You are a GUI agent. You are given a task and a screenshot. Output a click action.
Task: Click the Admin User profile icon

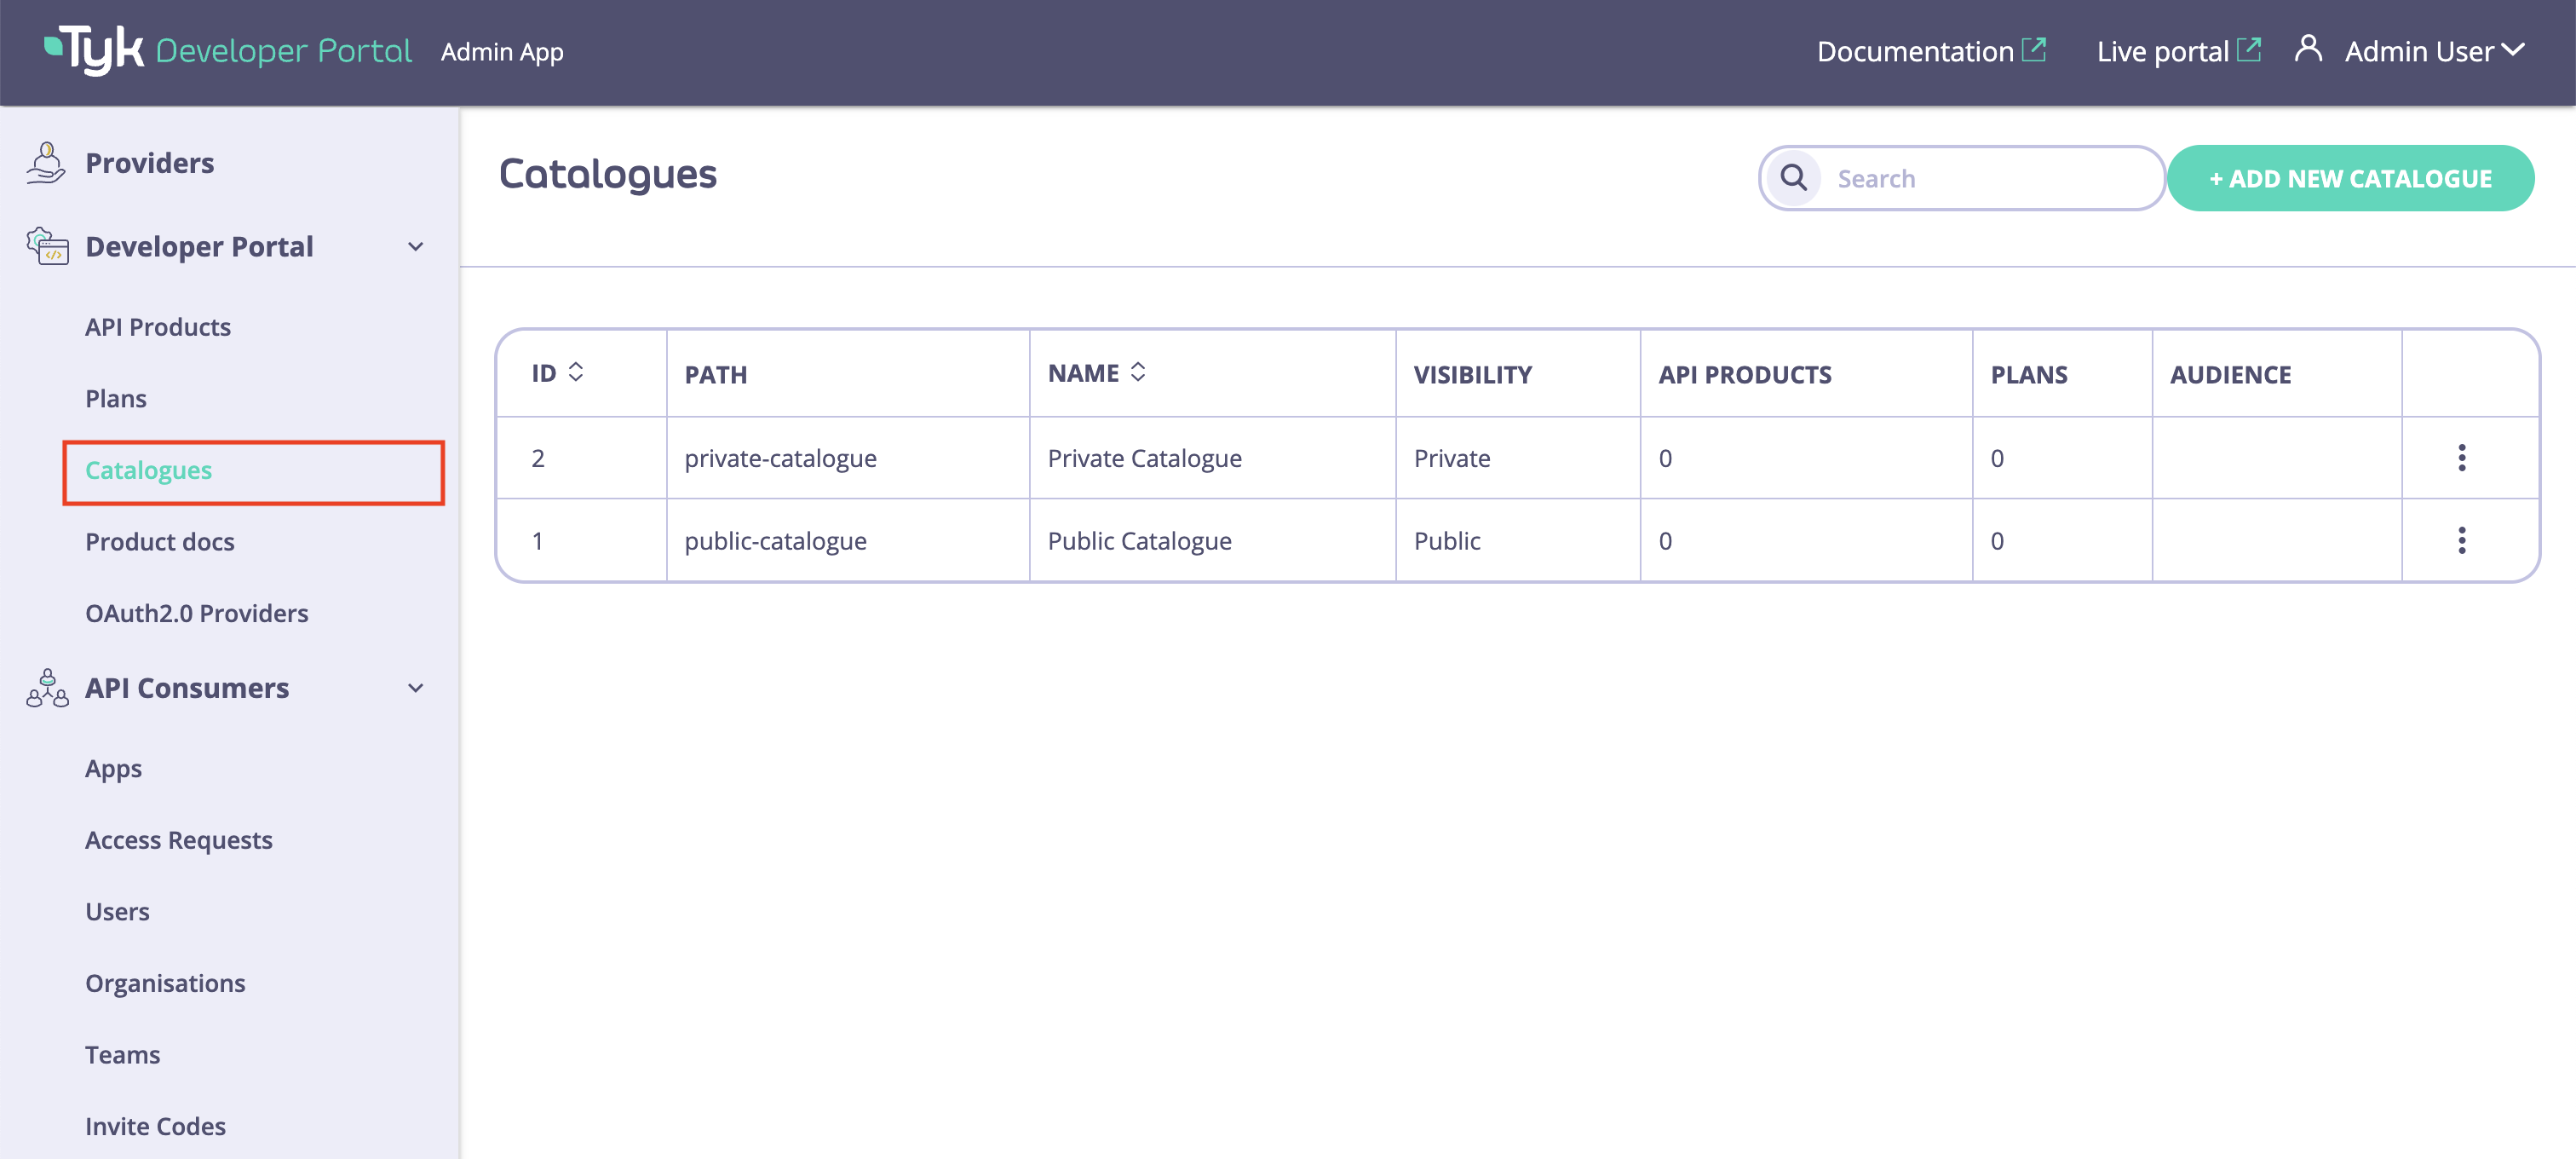pos(2309,49)
